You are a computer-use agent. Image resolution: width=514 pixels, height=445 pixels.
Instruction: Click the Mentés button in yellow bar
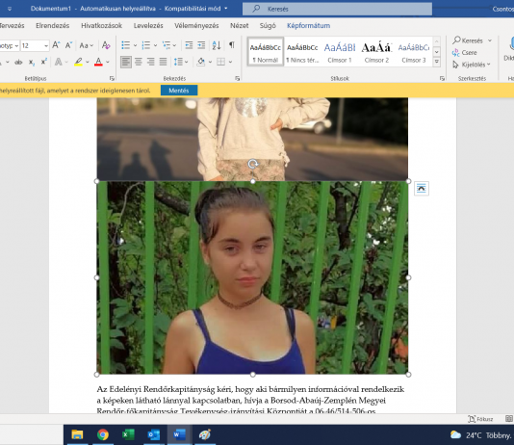(179, 91)
